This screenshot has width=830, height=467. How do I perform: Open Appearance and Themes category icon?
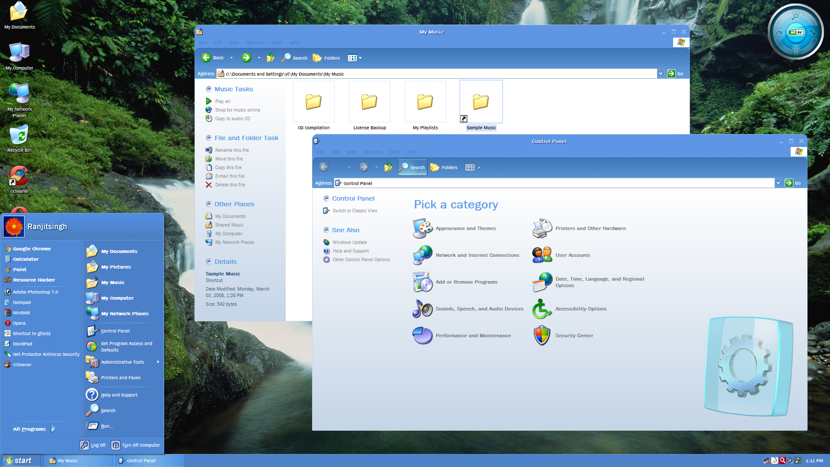[x=422, y=228]
